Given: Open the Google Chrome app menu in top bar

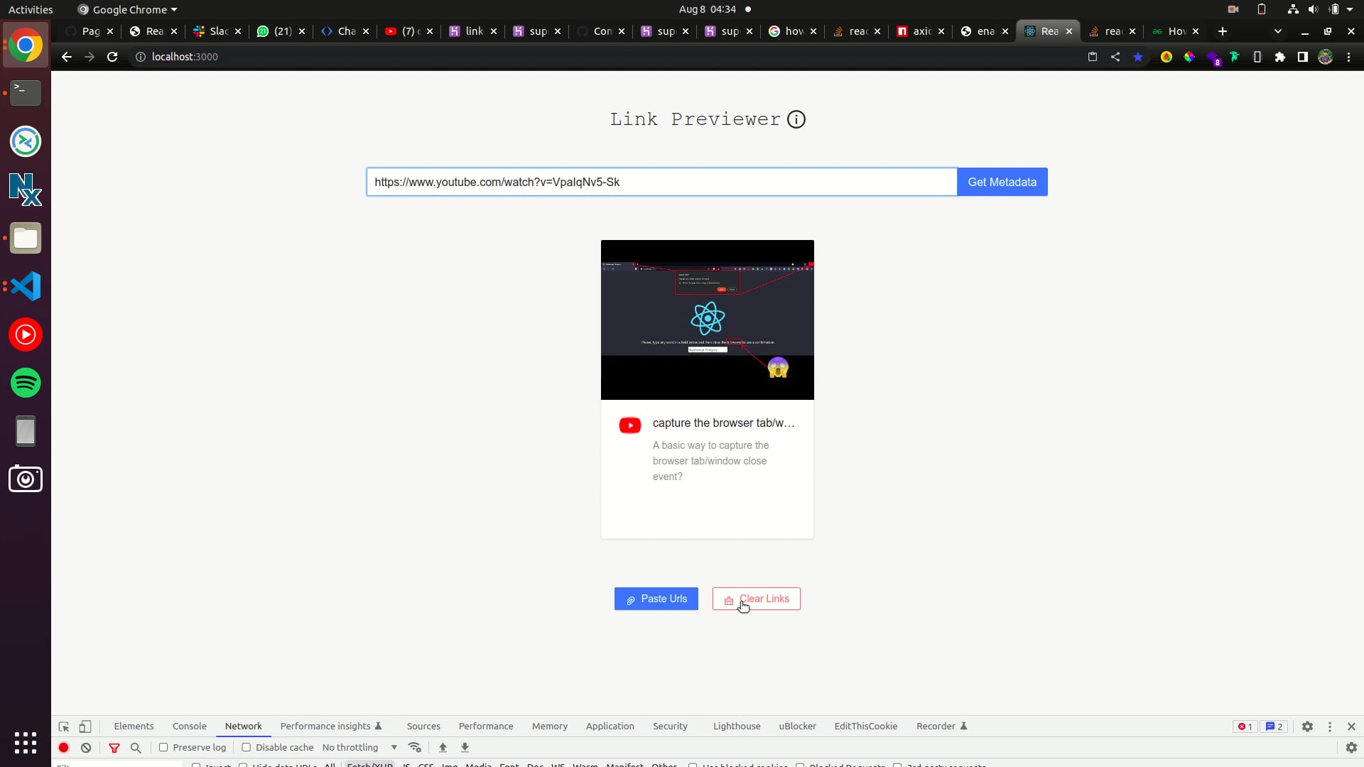Looking at the screenshot, I should click(127, 9).
